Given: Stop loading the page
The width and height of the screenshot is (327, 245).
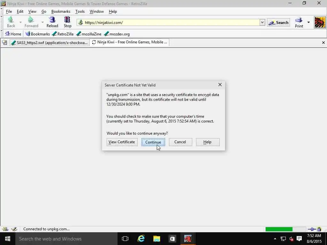Looking at the screenshot, I should (67, 22).
